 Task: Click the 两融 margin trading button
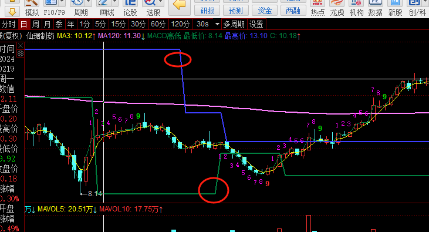click(x=293, y=11)
